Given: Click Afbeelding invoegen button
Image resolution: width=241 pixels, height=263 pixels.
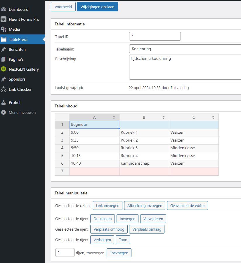Looking at the screenshot, I should [145, 205].
